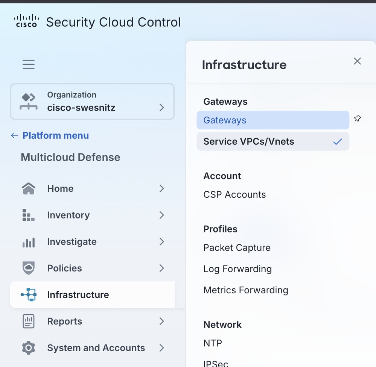The width and height of the screenshot is (376, 367).
Task: Expand the Policies submenu chevron
Action: 161,268
